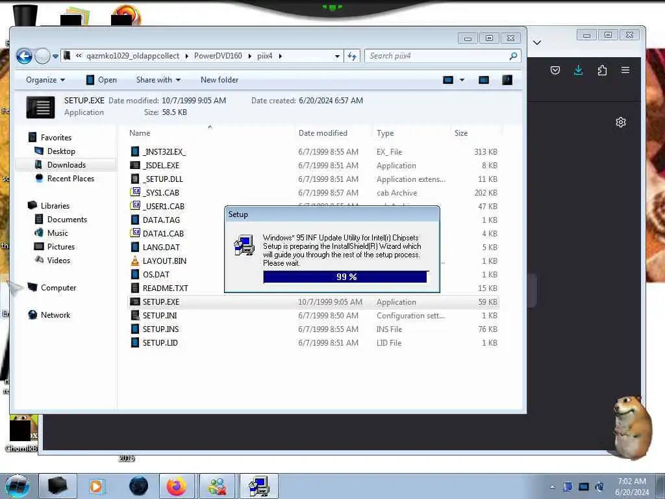Select Computer in the navigation pane
This screenshot has height=499, width=665.
pos(58,288)
